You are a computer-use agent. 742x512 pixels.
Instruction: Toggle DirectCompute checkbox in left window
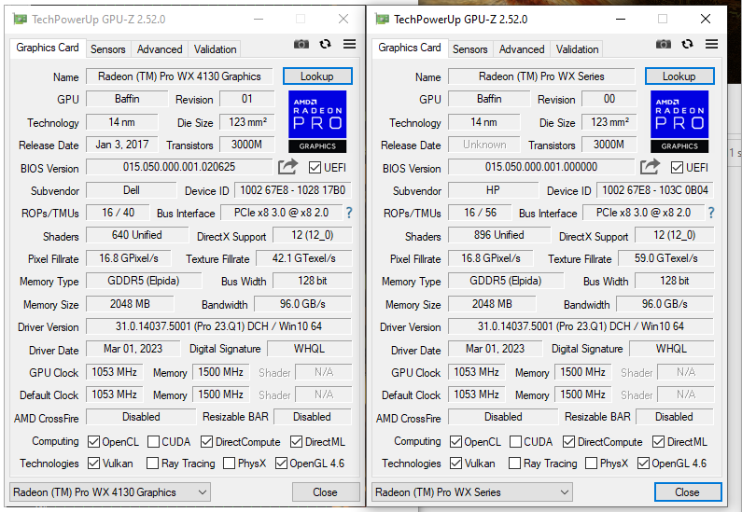[207, 441]
